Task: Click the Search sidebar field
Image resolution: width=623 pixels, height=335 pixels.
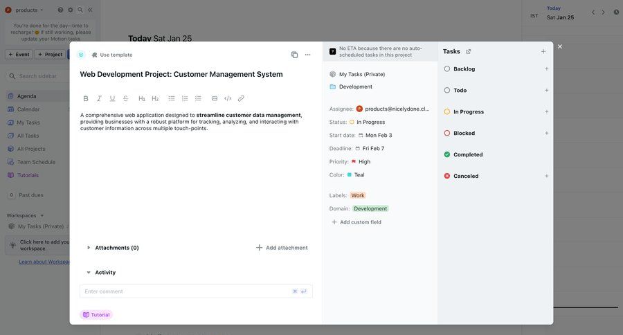Action: tap(38, 76)
